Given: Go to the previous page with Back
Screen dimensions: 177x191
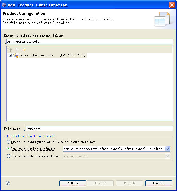Looking at the screenshot, I should point(73,183).
